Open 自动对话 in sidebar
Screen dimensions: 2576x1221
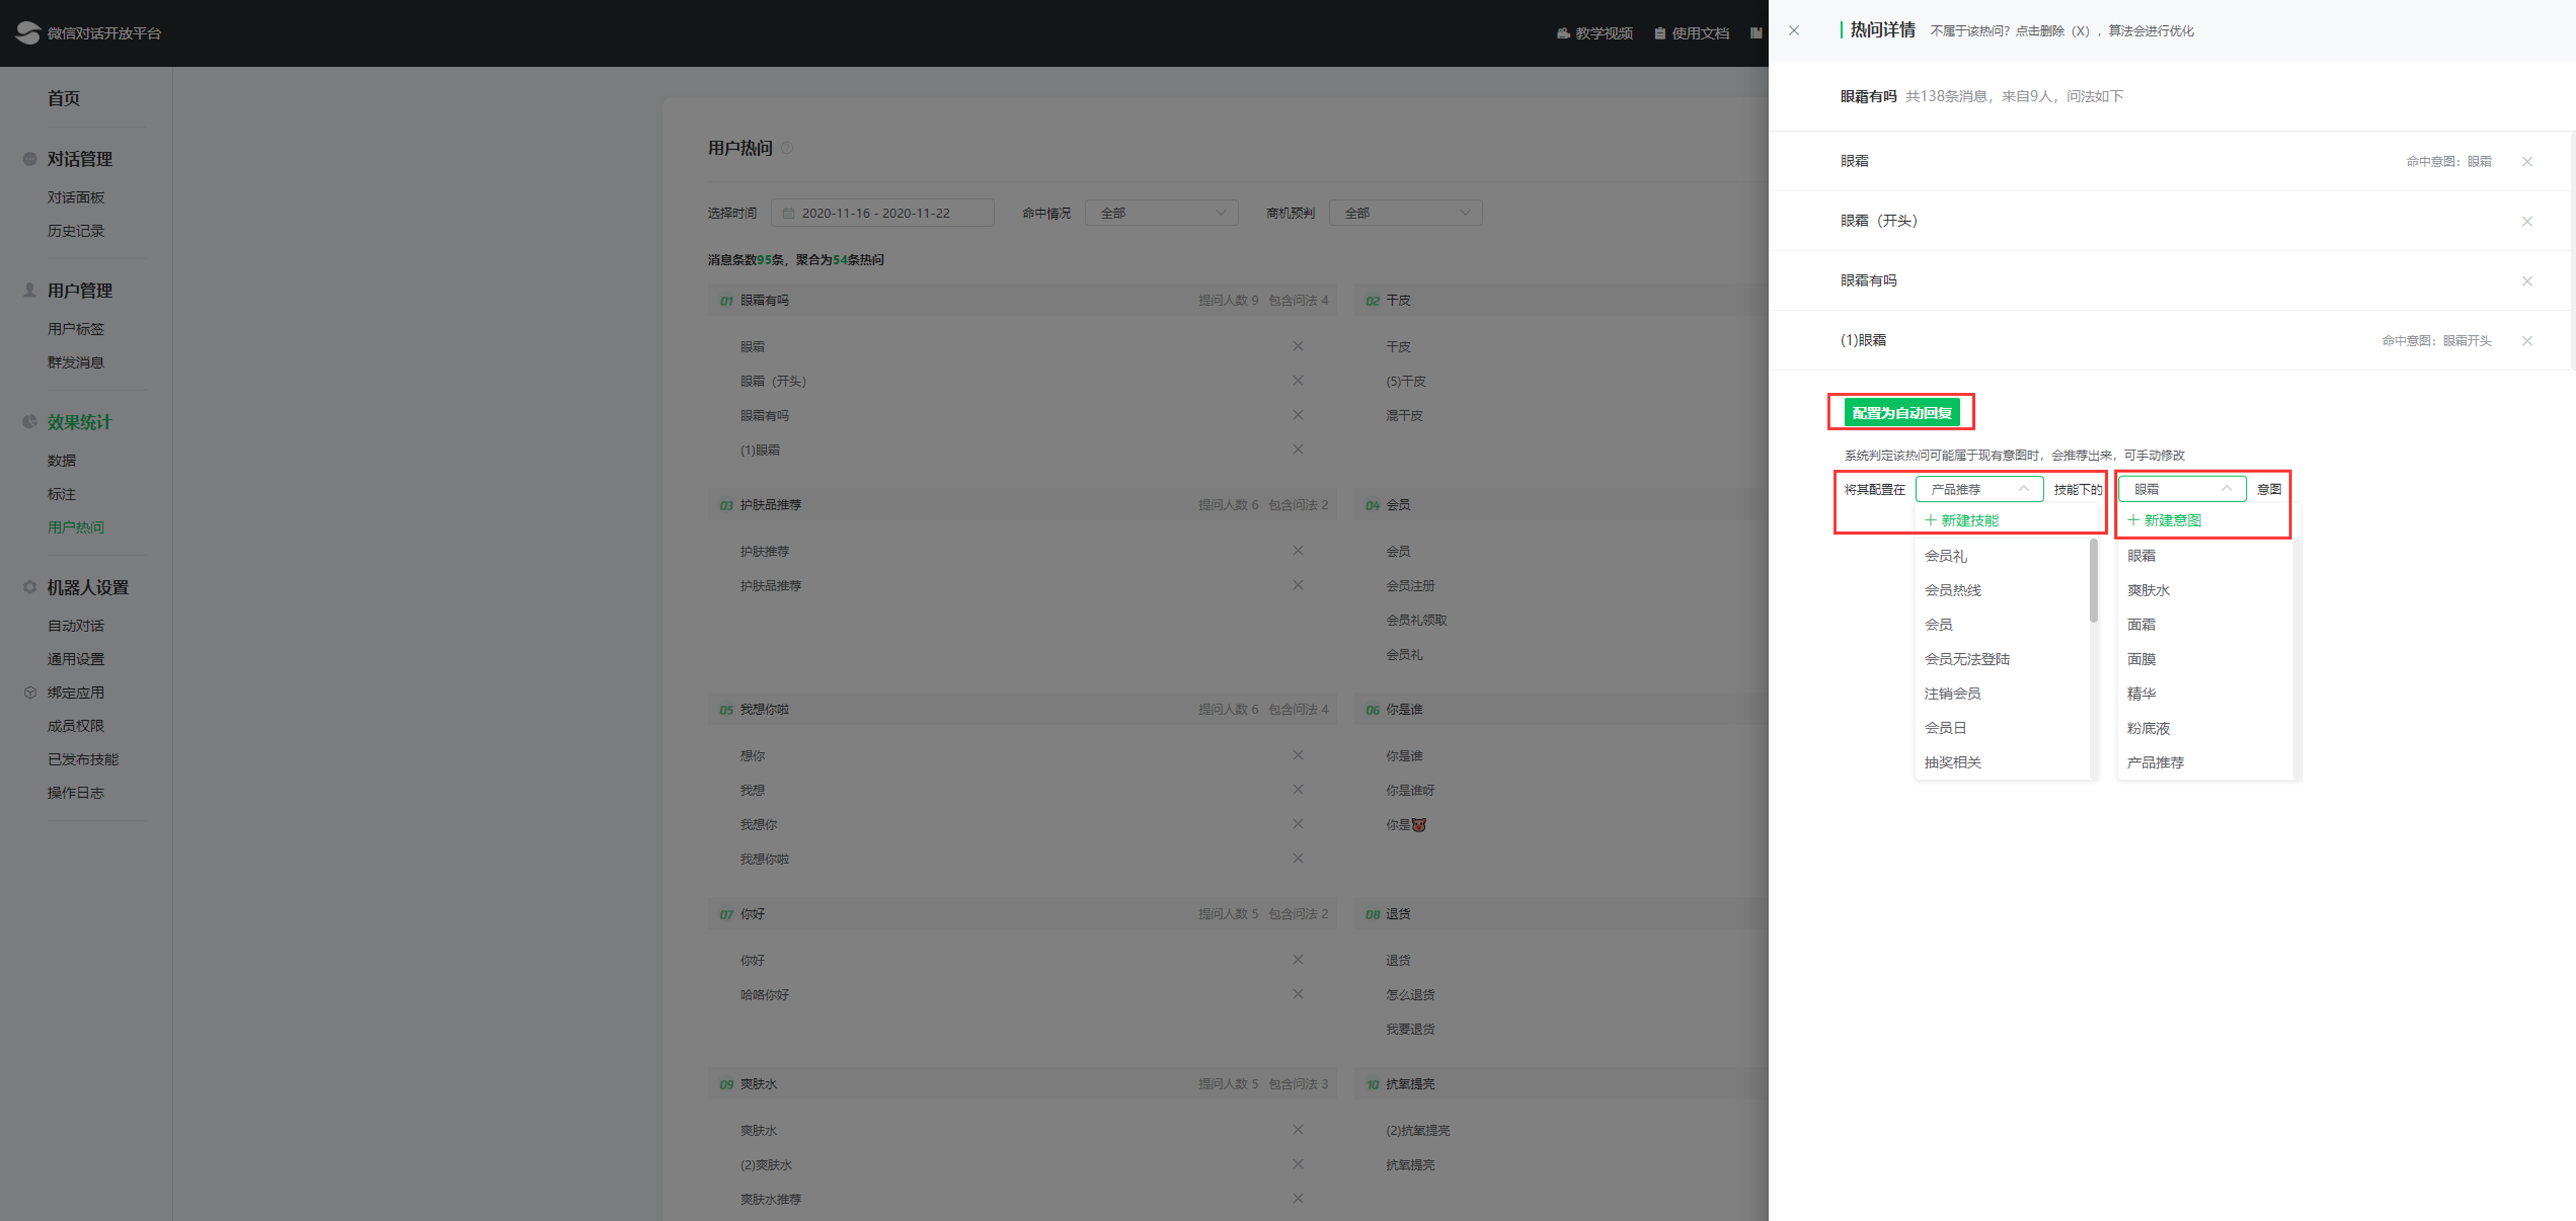(76, 625)
